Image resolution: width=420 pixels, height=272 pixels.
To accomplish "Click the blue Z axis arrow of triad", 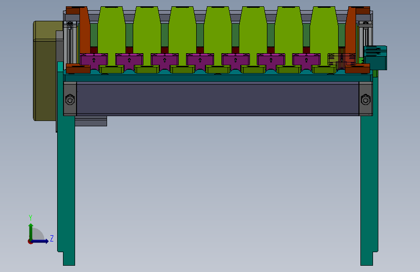I will coord(40,241).
